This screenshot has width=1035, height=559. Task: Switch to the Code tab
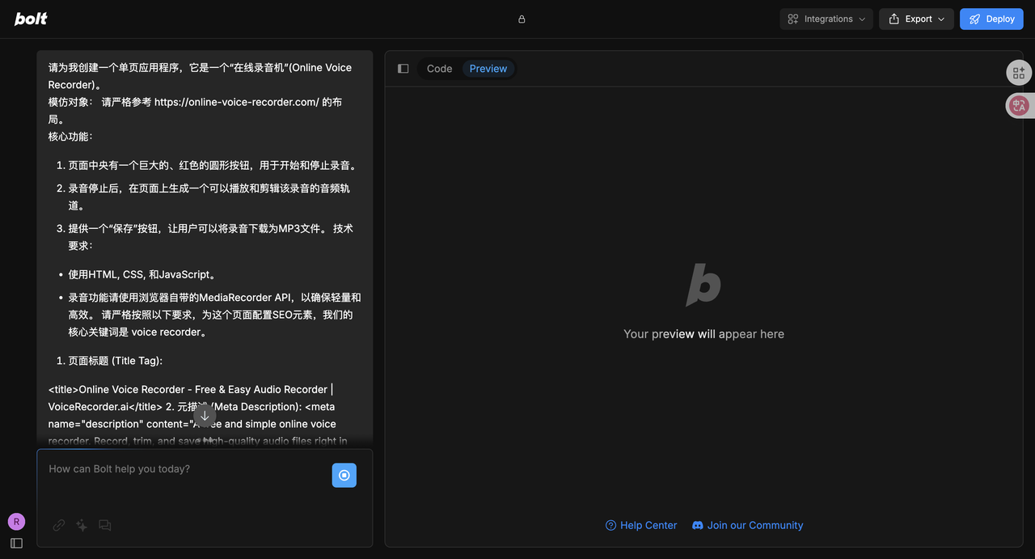coord(439,69)
